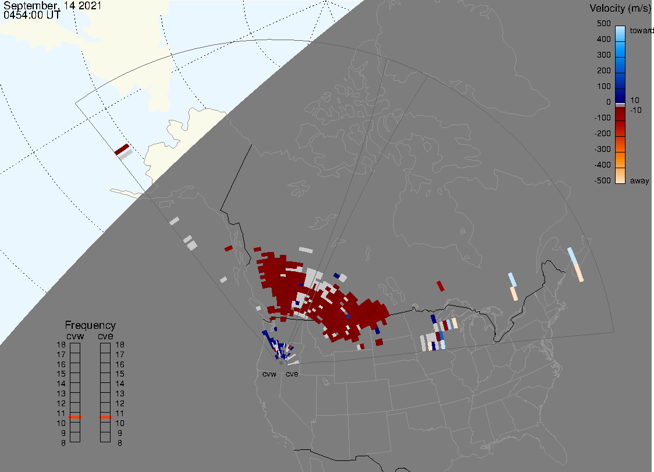This screenshot has width=654, height=472.
Task: Click the "Frequency" legend title
Action: click(90, 325)
